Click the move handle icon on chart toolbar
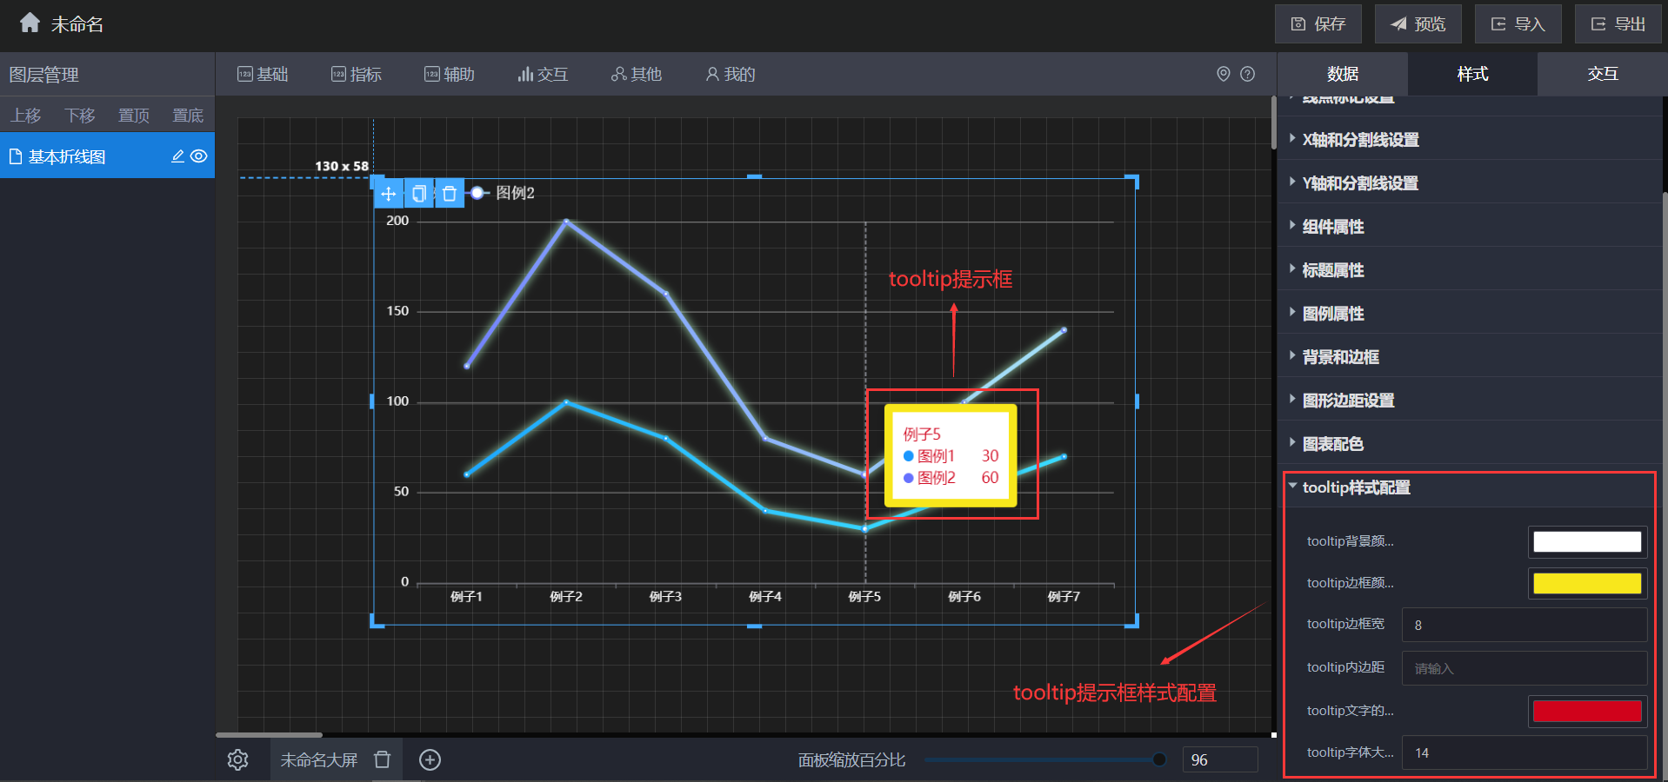Screen dimensions: 1668x782 click(x=389, y=194)
